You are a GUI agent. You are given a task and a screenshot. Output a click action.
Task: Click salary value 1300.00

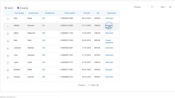(97, 33)
